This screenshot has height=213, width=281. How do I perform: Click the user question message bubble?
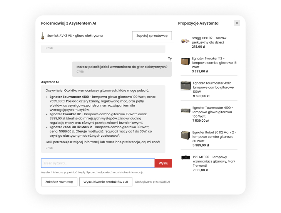point(122,69)
